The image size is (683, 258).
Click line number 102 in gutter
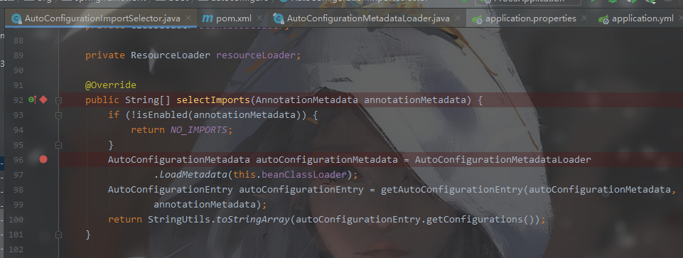point(16,249)
